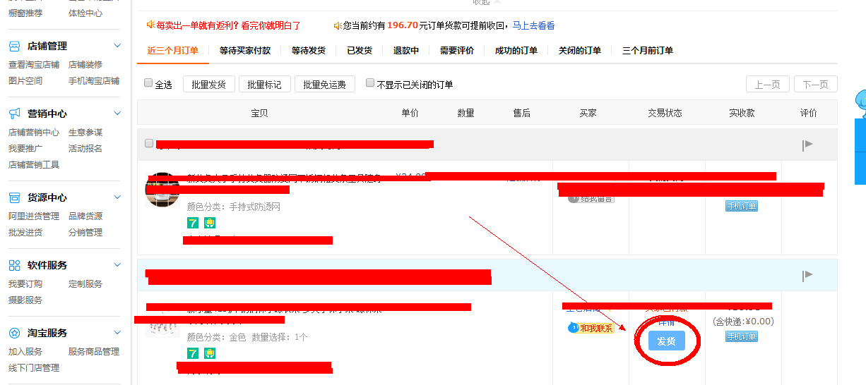Open 手机淘宝店铺 in sidebar
Screen dimensions: 866x385
coord(94,81)
